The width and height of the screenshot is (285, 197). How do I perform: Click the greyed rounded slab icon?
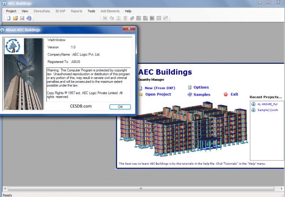tap(132, 18)
